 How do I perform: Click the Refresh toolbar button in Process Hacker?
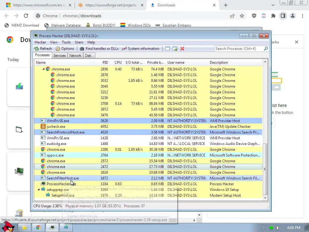(x=43, y=49)
